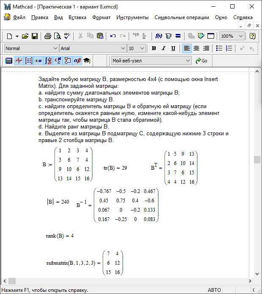Open the new document type dropdown arrow
262x294 pixels.
point(17,36)
